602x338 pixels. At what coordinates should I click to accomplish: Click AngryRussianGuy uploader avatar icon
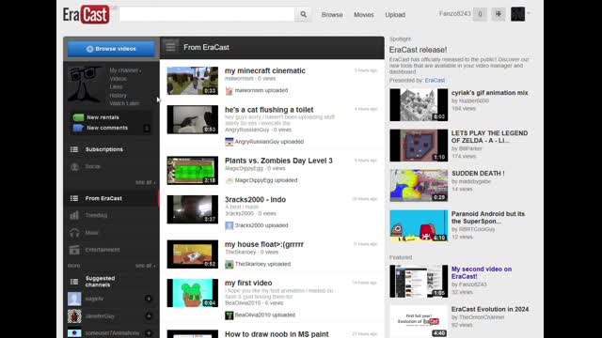[x=230, y=142]
